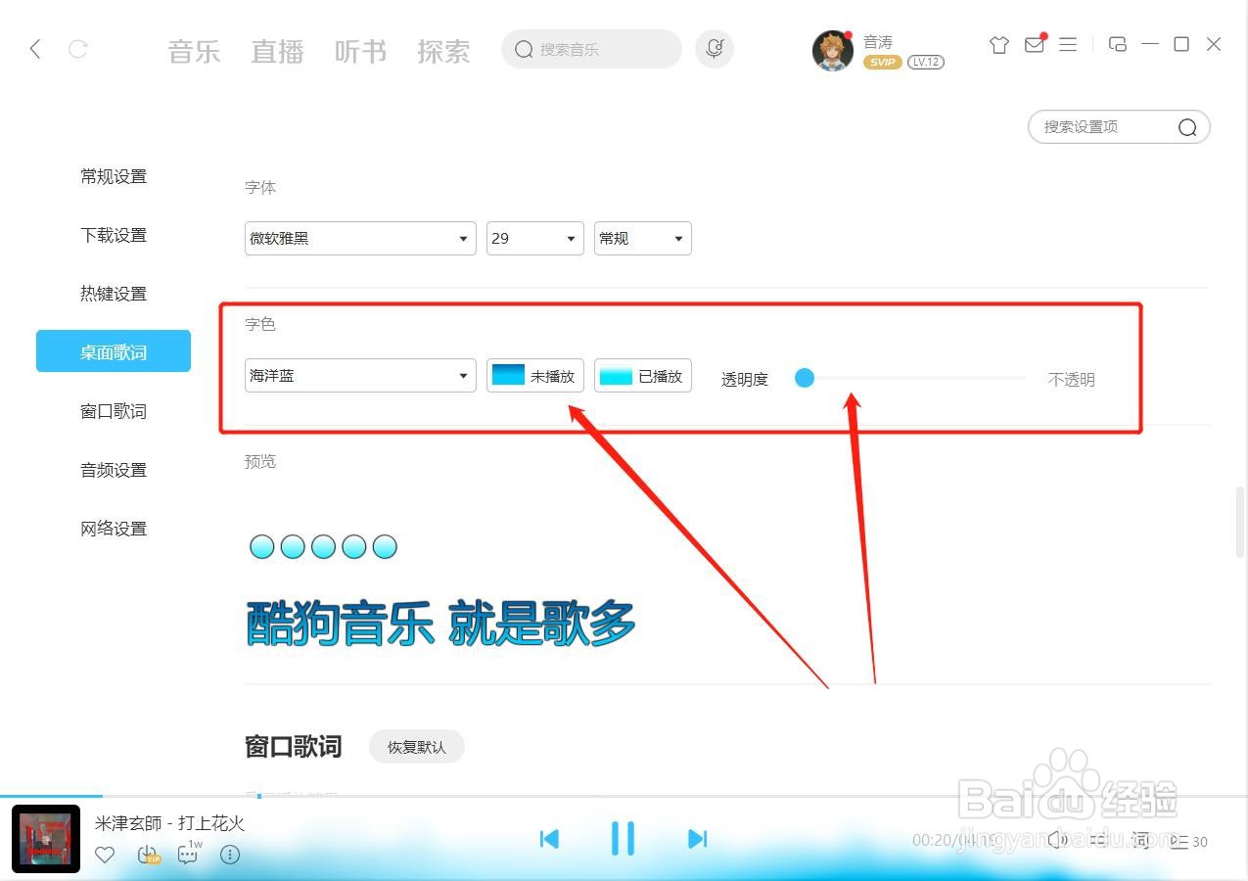This screenshot has height=881, width=1248.
Task: Click the mini-player mode icon
Action: point(1118,45)
